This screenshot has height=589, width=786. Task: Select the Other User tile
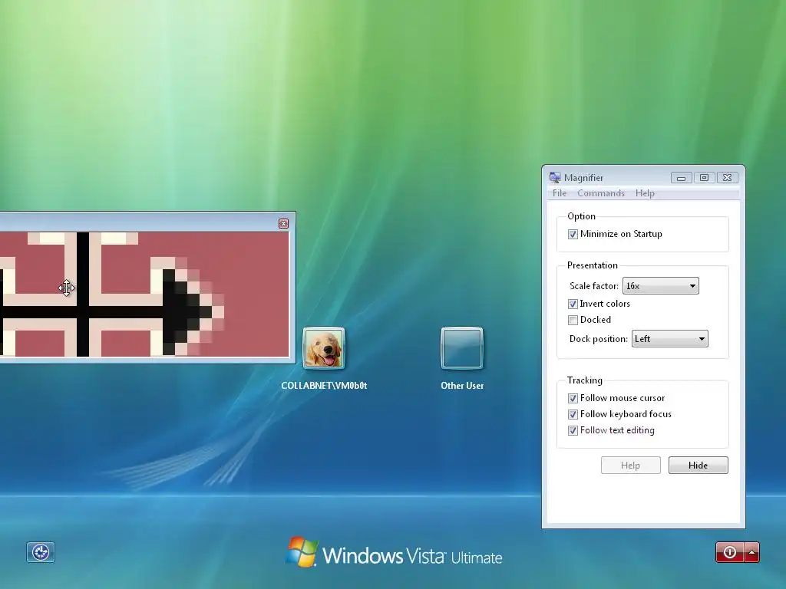pos(461,348)
